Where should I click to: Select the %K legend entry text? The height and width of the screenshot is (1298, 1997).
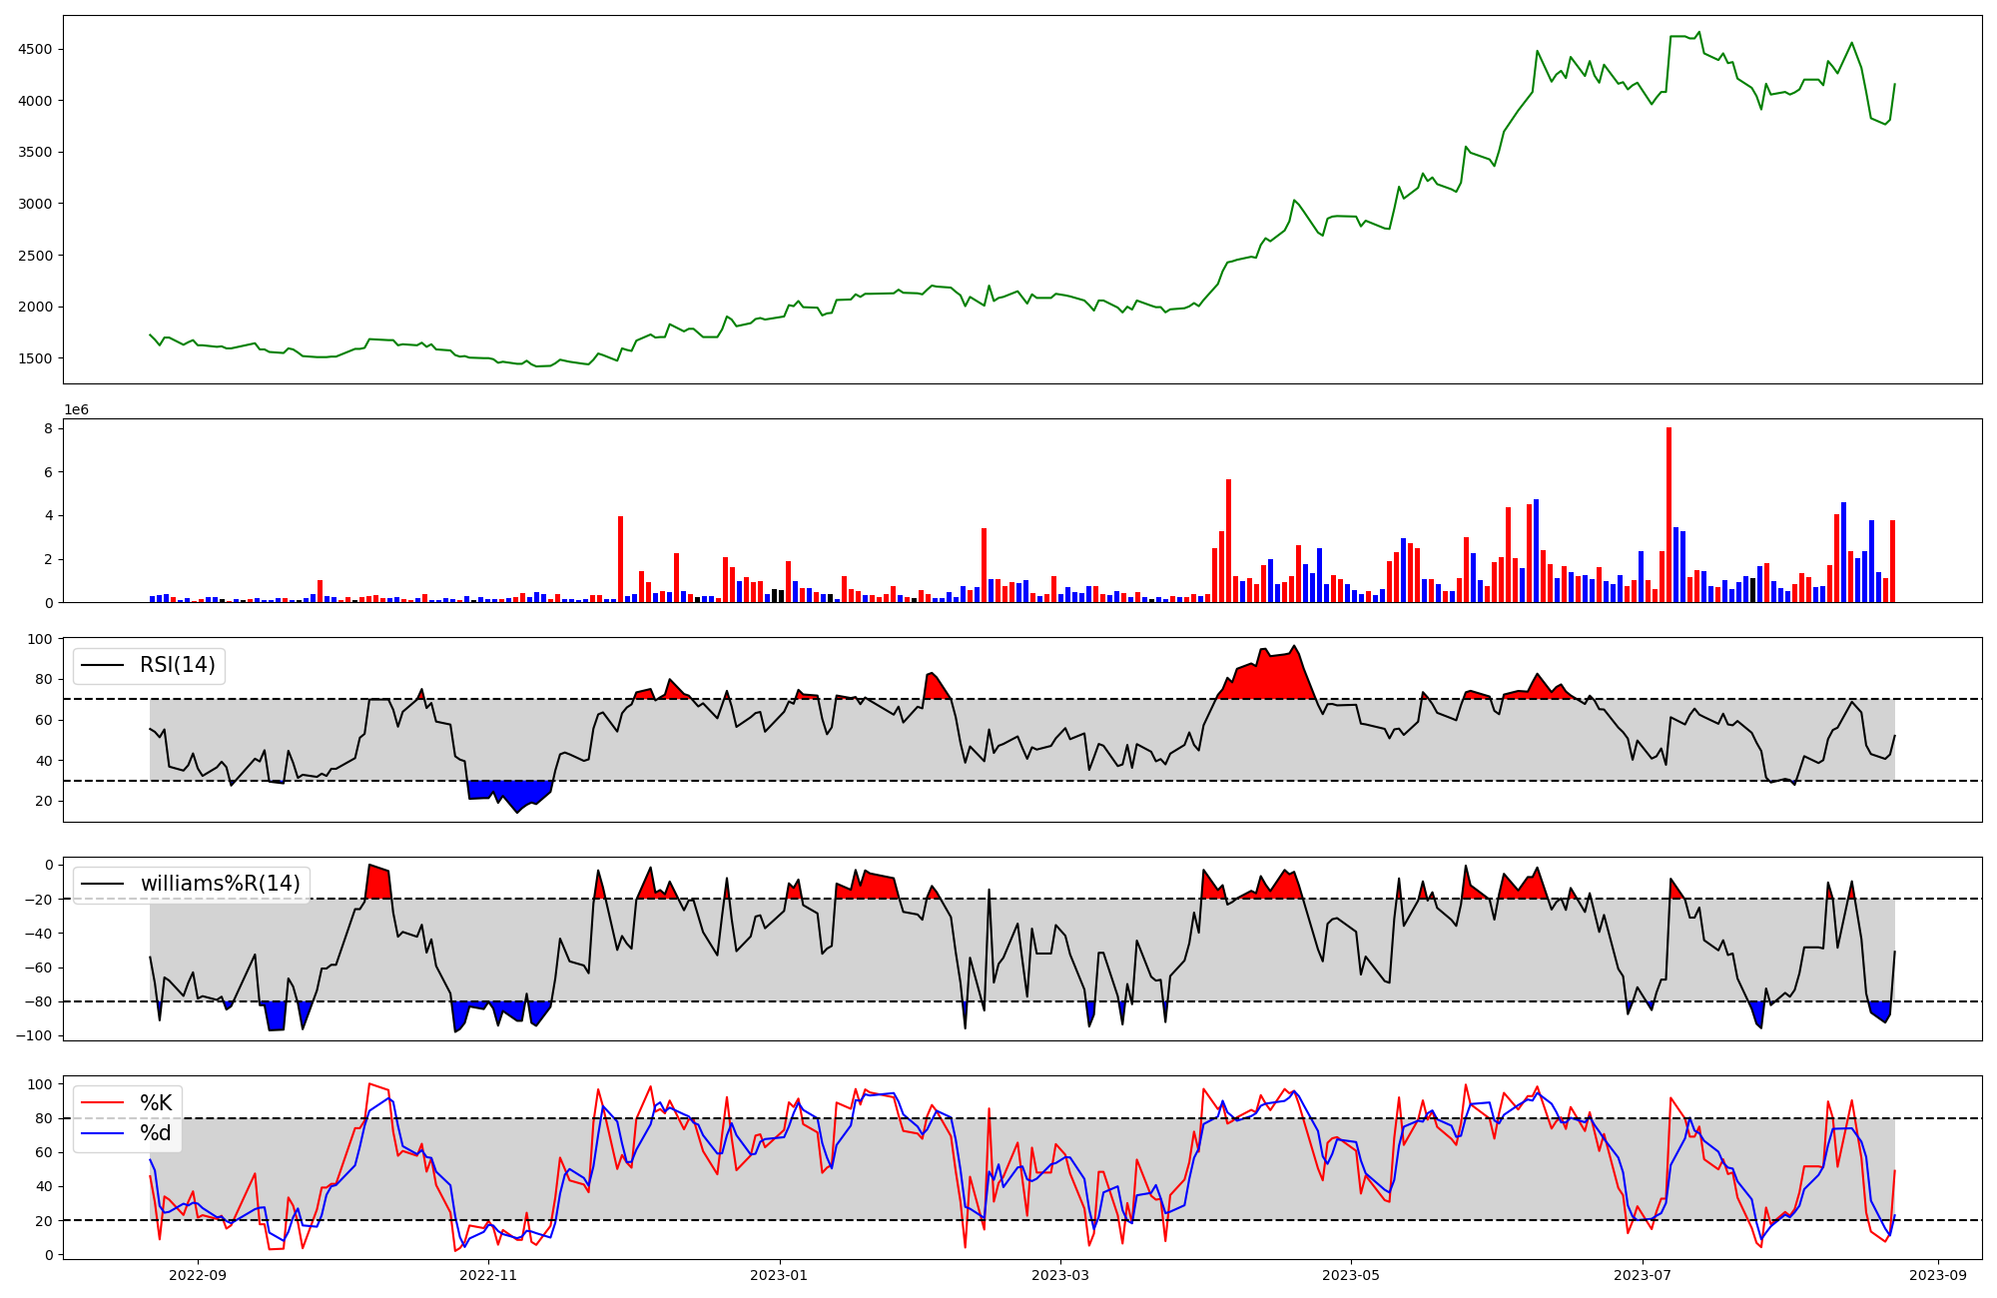pyautogui.click(x=156, y=1103)
